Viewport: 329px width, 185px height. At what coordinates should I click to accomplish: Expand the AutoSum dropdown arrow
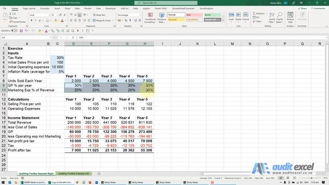tap(267, 13)
